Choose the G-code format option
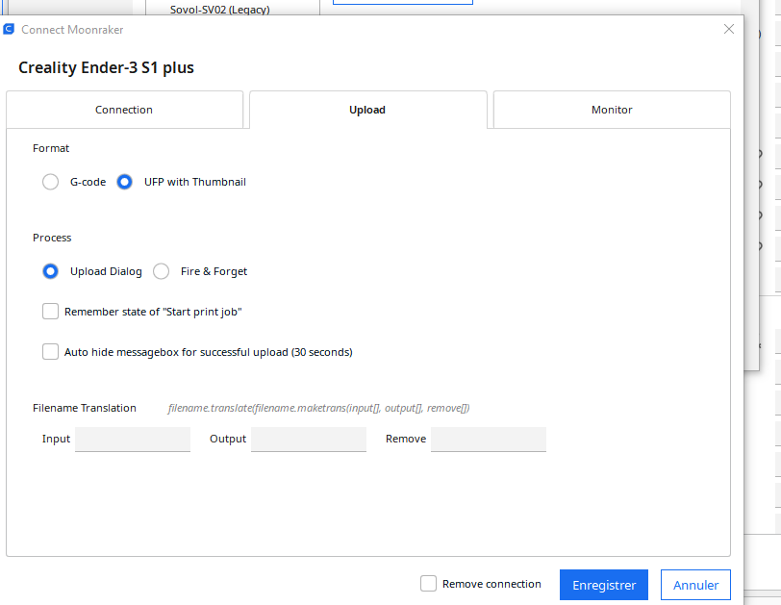Screen dimensions: 781x605 tap(51, 182)
